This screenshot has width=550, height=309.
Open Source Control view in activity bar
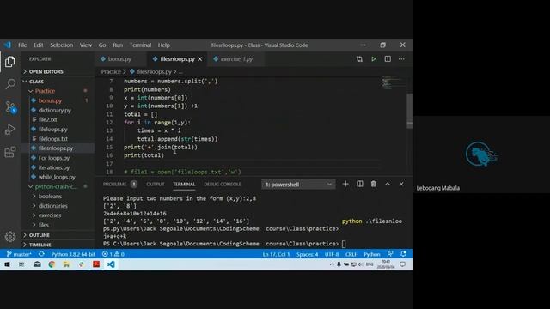(10, 106)
